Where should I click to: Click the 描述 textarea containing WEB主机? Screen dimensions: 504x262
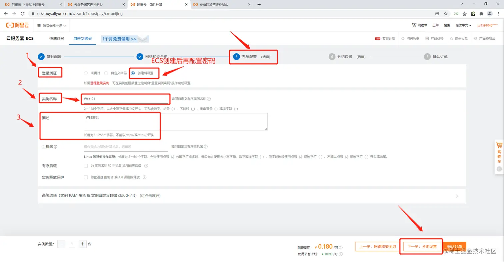[x=176, y=122]
